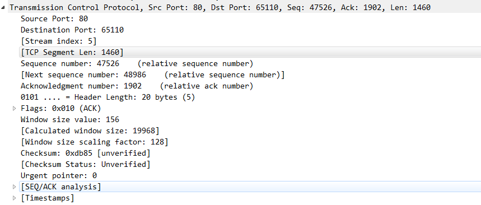Select the TCP Segment Len: 1460 row
The height and width of the screenshot is (205, 481).
[250, 53]
